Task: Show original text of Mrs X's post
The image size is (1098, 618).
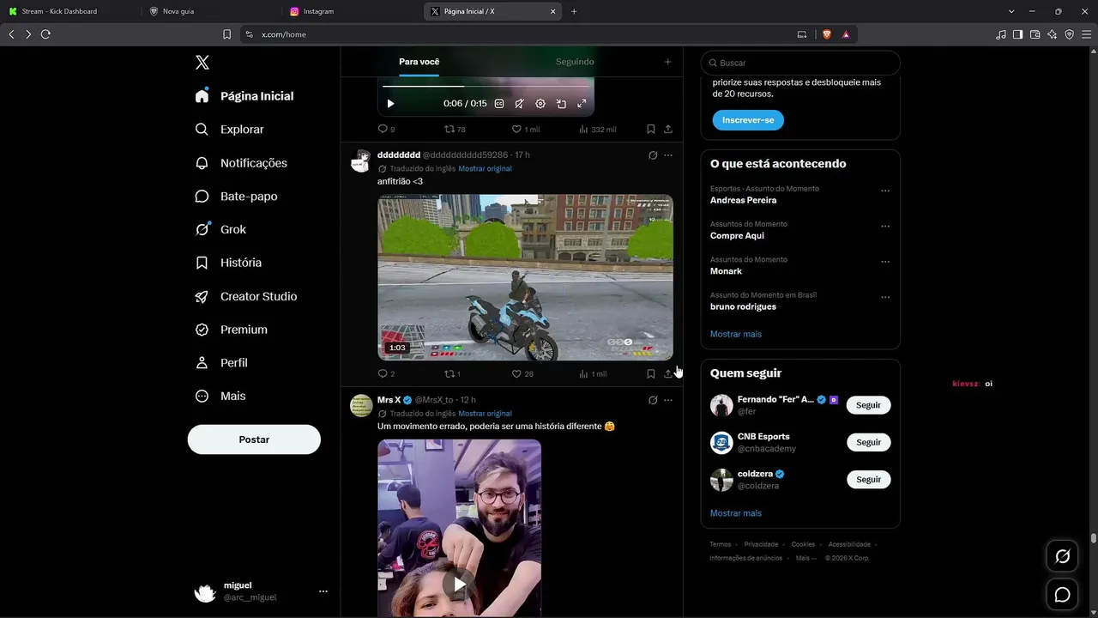Action: click(x=485, y=414)
